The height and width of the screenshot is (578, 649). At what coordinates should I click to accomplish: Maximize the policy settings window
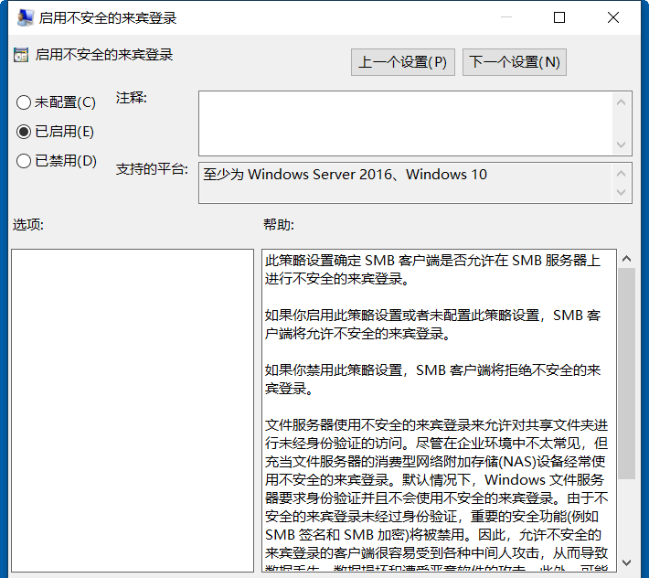coord(559,18)
